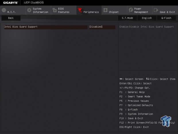Select the Peripherals tab label
The image size is (178, 134).
click(x=91, y=12)
